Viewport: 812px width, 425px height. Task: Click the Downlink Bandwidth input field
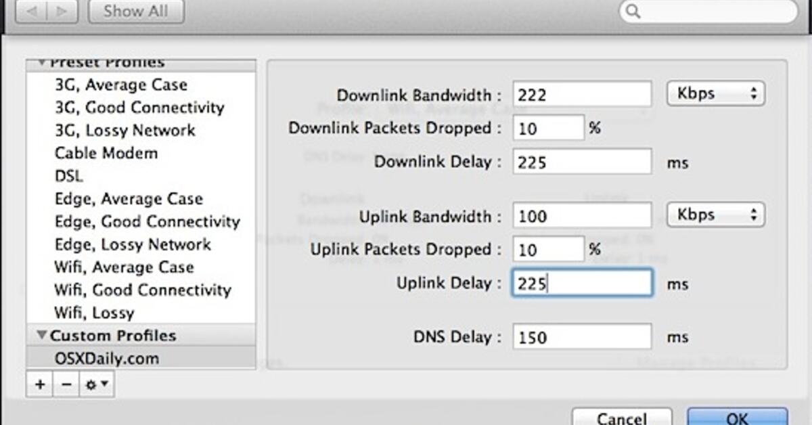click(x=582, y=95)
